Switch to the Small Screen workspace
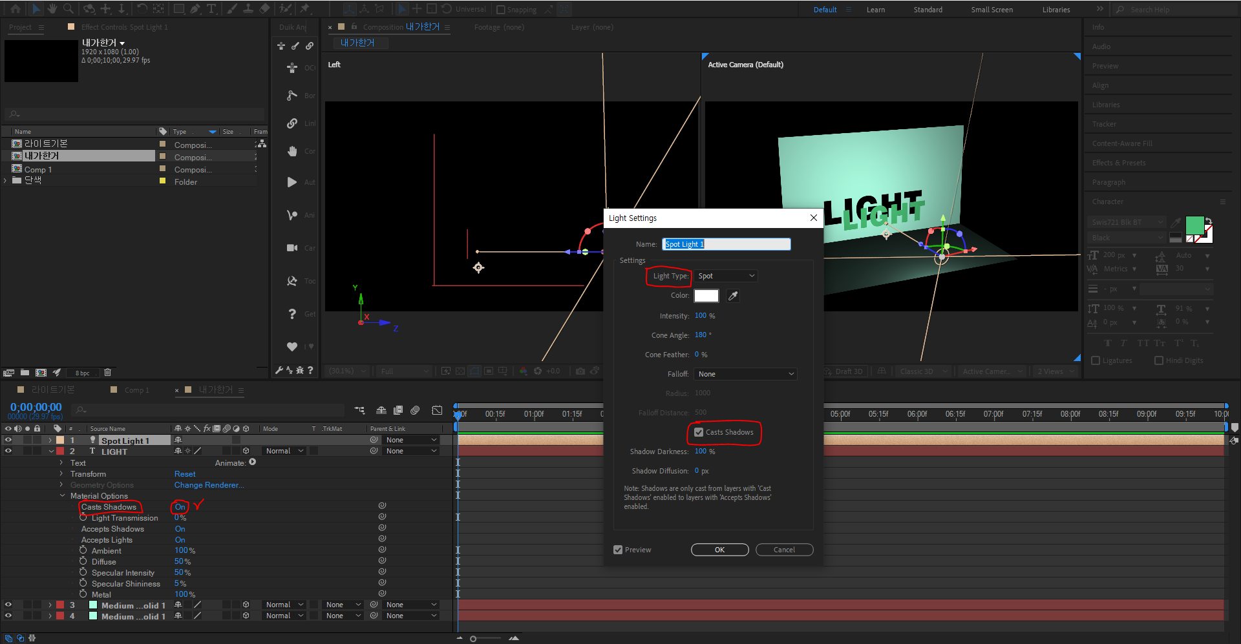The width and height of the screenshot is (1241, 644). pyautogui.click(x=992, y=10)
